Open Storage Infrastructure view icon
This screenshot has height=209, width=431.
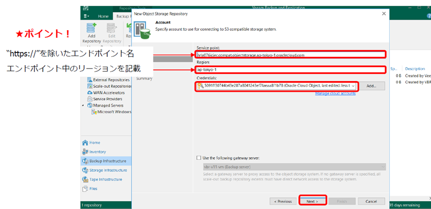(x=85, y=170)
